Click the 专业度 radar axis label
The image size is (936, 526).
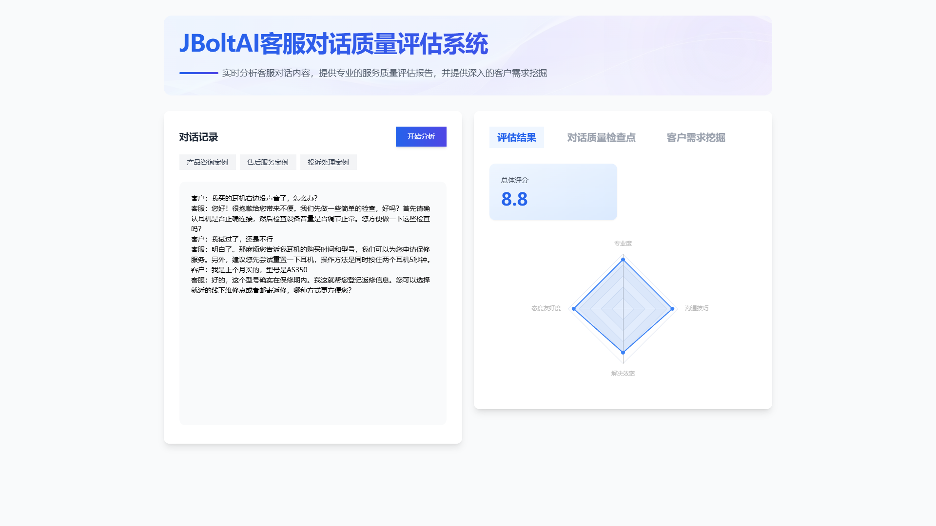pos(623,244)
